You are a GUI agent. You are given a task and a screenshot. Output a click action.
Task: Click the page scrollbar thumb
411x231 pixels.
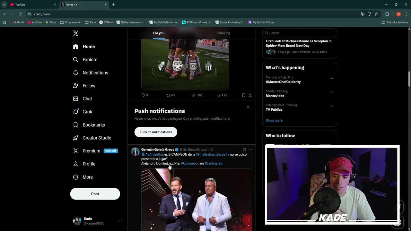[409, 79]
